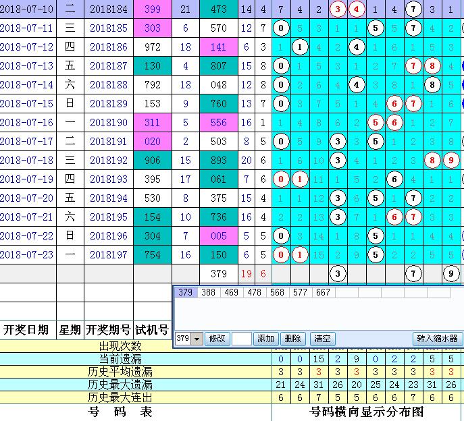Click circled 6 in row 2018-07-19
This screenshot has height=421, width=464.
394,179
